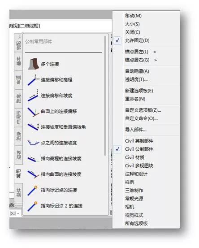Viewport: 199px width, 248px height.
Task: Select the 连接偏移和高程 tool icon
Action: point(33,80)
